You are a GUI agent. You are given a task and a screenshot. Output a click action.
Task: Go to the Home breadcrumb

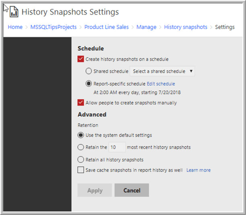pyautogui.click(x=15, y=27)
